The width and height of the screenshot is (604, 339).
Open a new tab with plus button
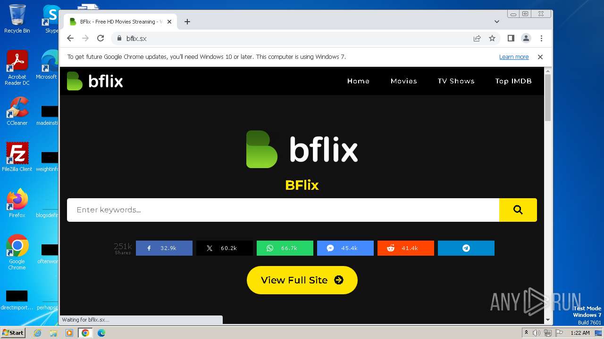tap(187, 22)
